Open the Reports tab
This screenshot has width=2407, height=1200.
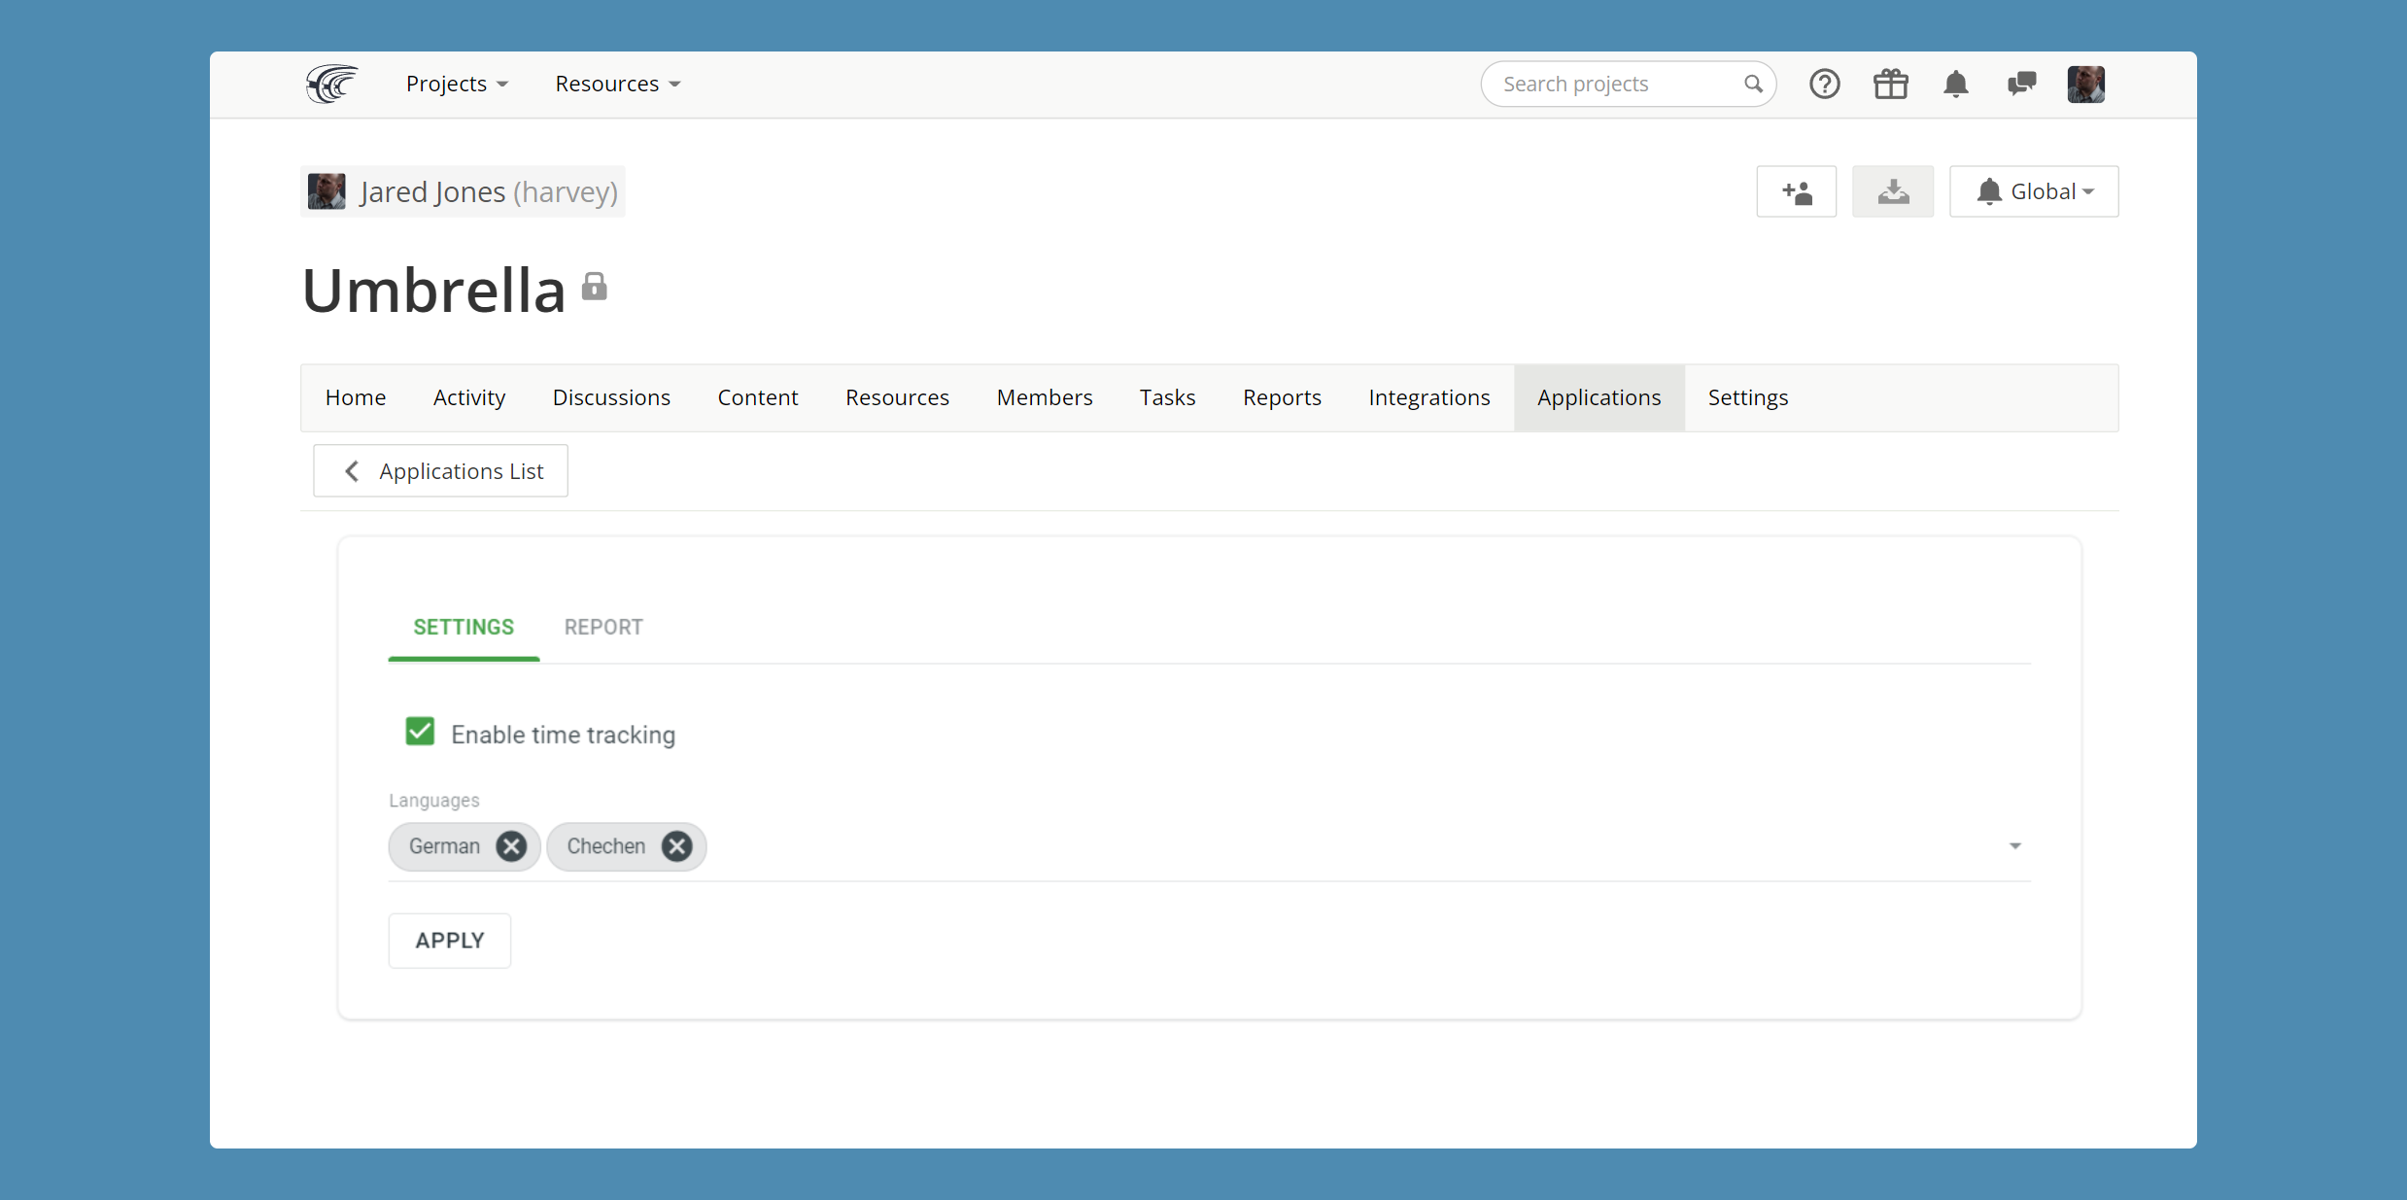[1282, 397]
